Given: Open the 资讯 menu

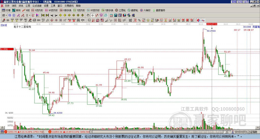Looking at the screenshot, I should (21, 6).
